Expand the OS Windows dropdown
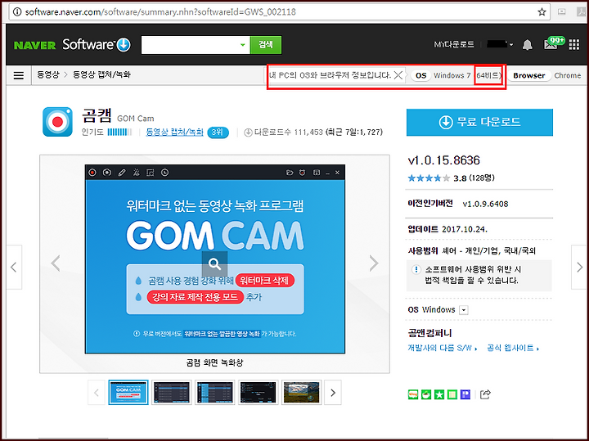The image size is (589, 441). [464, 310]
